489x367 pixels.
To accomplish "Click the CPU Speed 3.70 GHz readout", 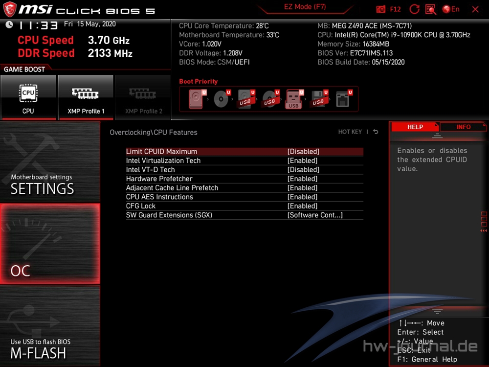I will (74, 40).
